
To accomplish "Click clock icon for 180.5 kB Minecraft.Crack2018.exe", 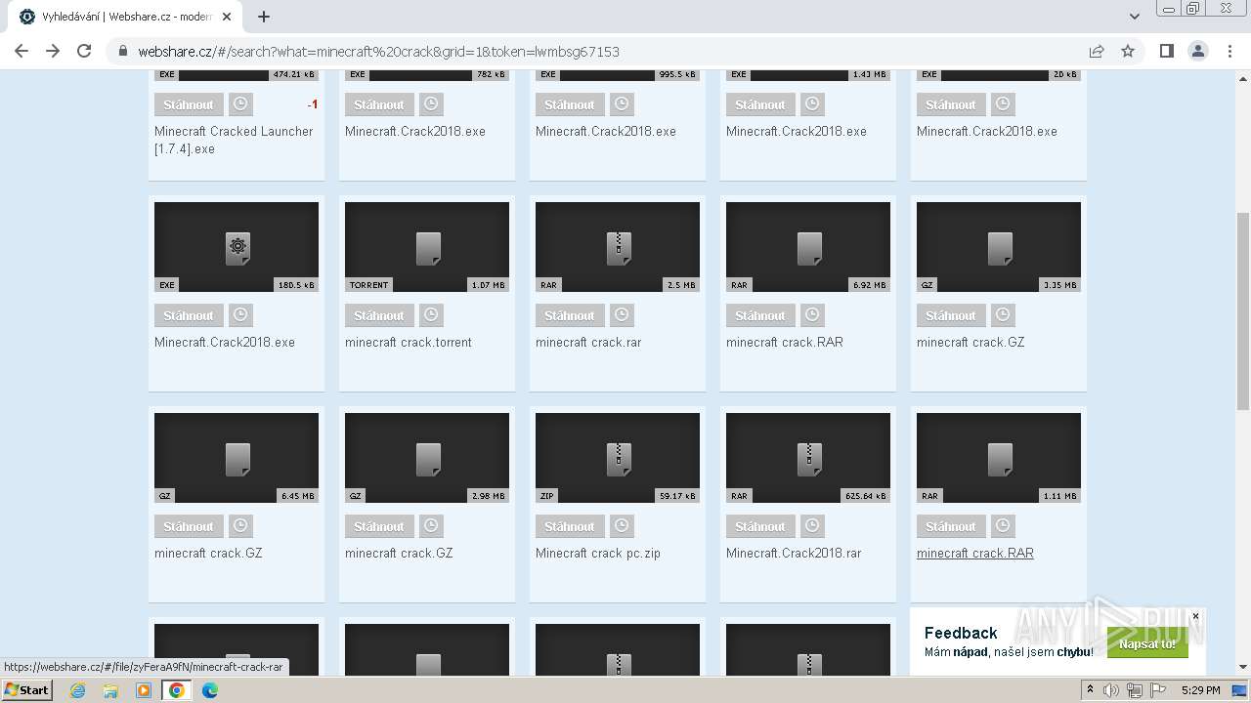I will pyautogui.click(x=240, y=315).
